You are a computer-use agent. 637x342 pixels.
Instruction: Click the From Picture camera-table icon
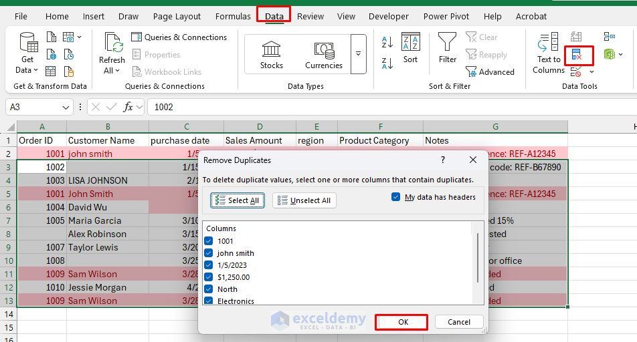pyautogui.click(x=68, y=37)
